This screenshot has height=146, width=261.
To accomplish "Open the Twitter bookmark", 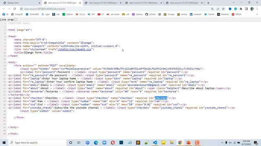I will click(209, 15).
